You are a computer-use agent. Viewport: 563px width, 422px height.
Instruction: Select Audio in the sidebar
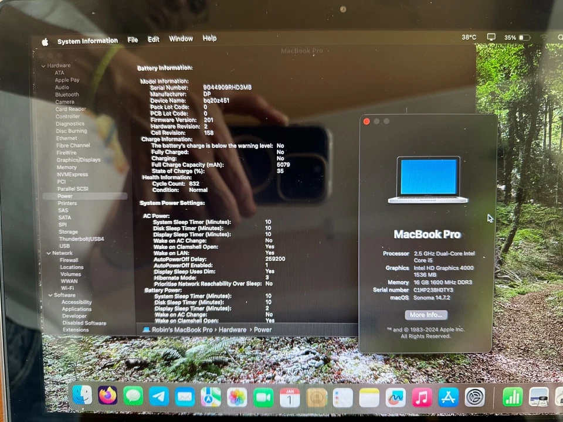(62, 87)
